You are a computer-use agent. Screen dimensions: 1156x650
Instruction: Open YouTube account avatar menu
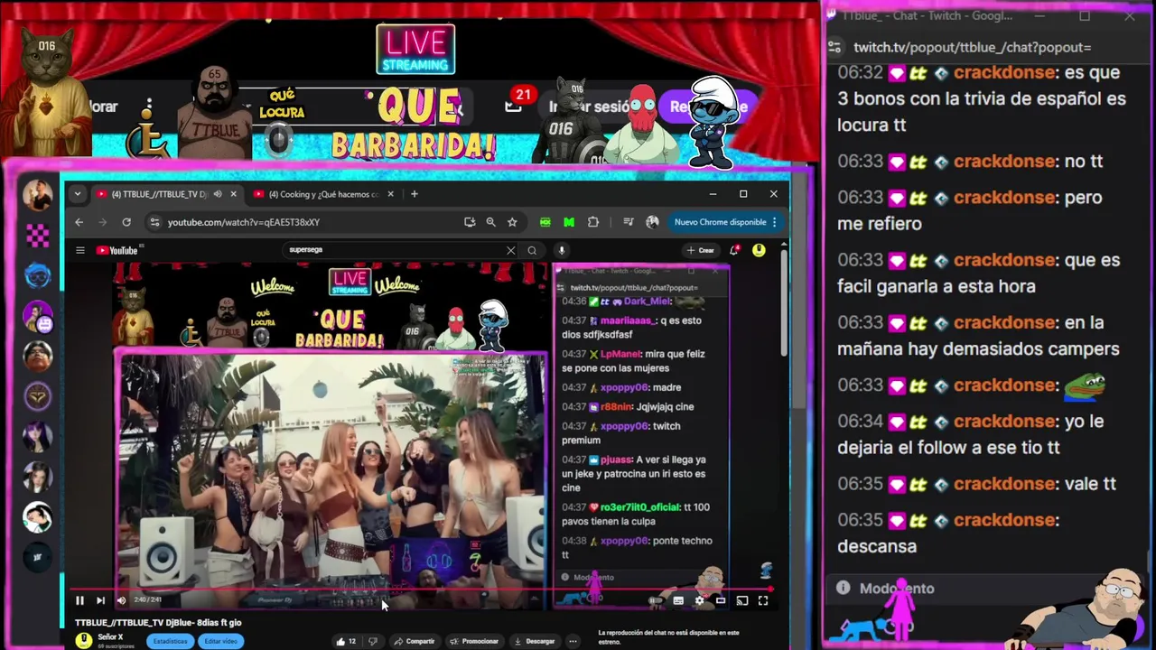click(x=759, y=250)
